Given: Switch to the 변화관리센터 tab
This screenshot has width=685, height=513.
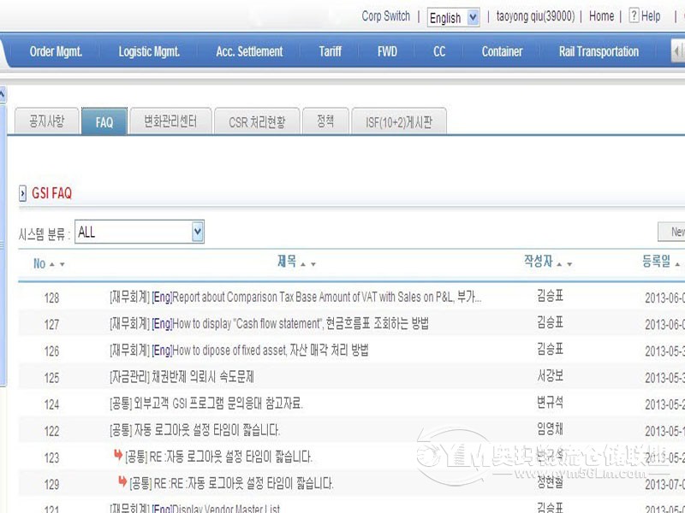Looking at the screenshot, I should tap(170, 121).
